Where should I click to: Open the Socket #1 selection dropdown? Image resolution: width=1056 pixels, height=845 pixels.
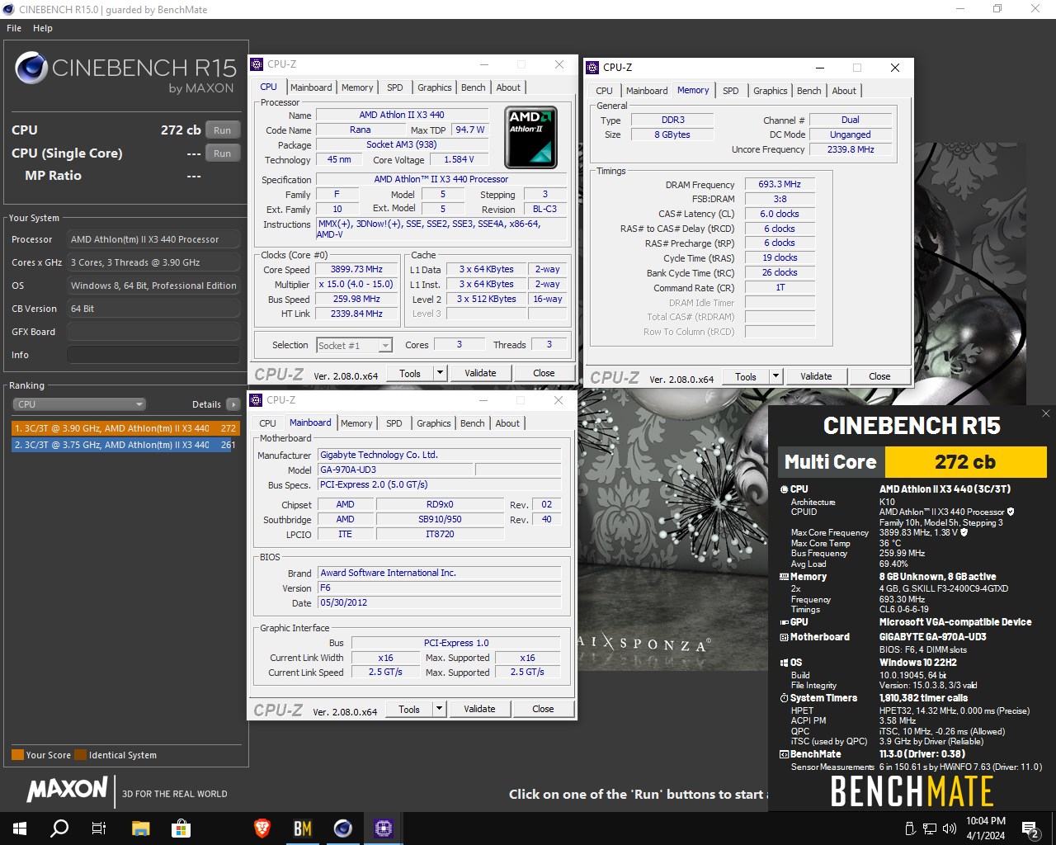pyautogui.click(x=354, y=346)
